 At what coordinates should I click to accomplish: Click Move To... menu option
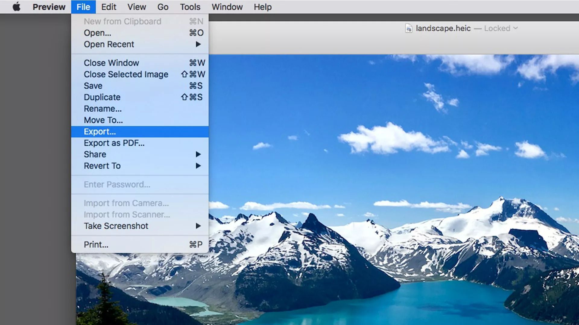(x=104, y=120)
